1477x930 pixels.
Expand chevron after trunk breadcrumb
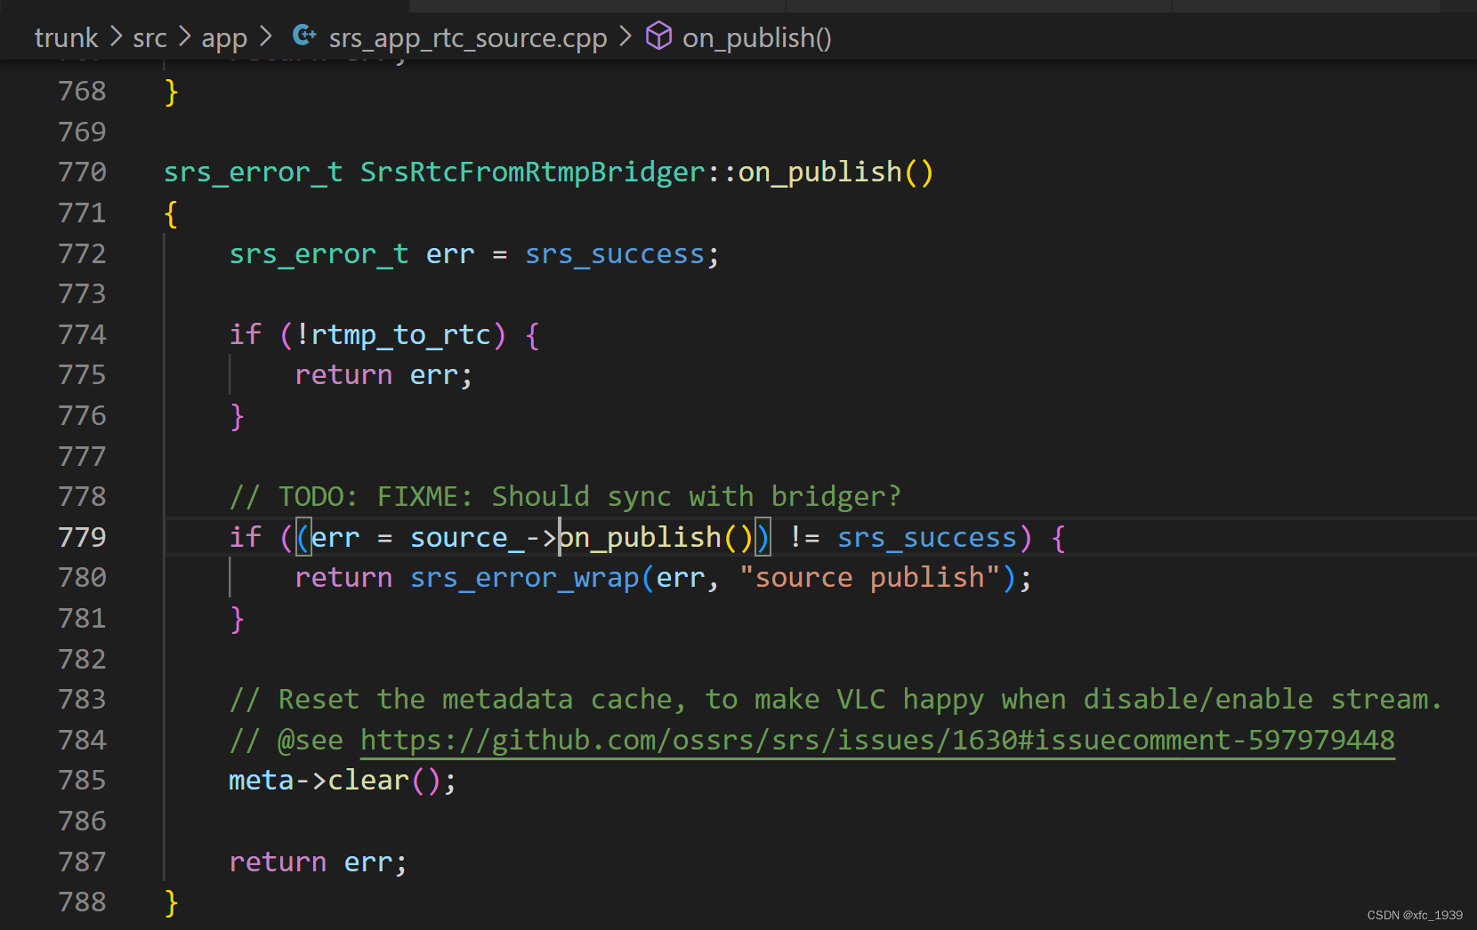click(x=116, y=37)
